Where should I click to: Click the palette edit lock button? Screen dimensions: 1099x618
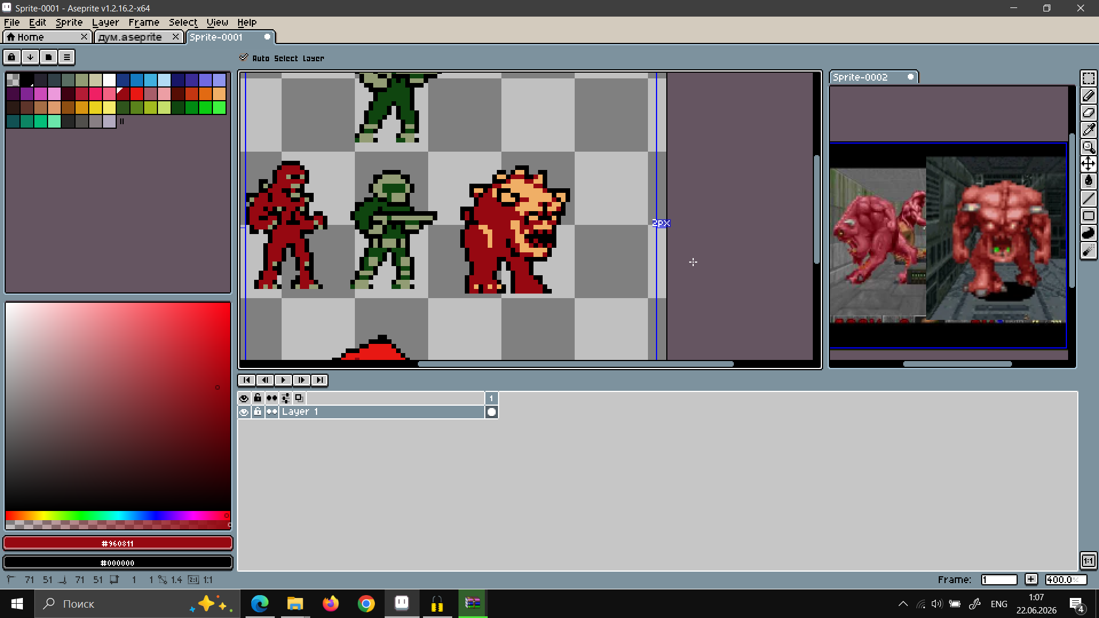pyautogui.click(x=11, y=57)
